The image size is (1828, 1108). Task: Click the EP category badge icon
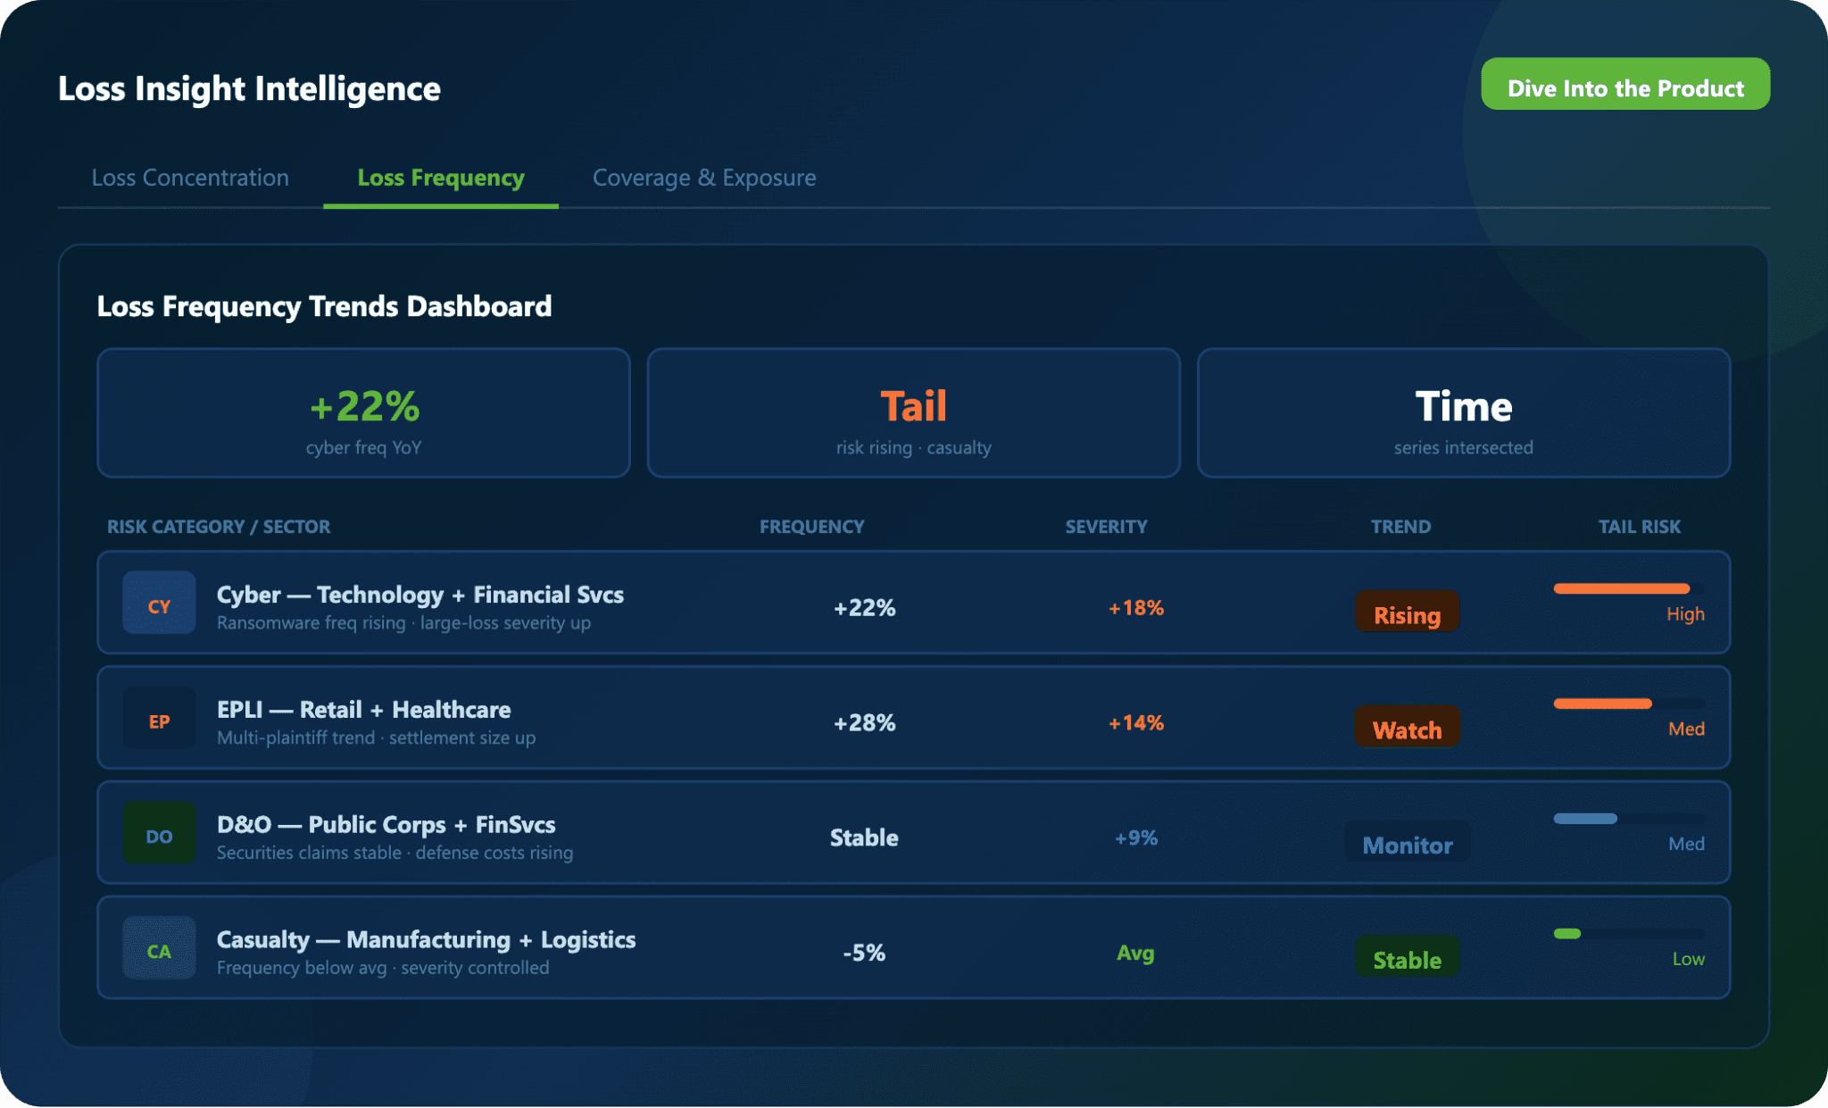159,718
